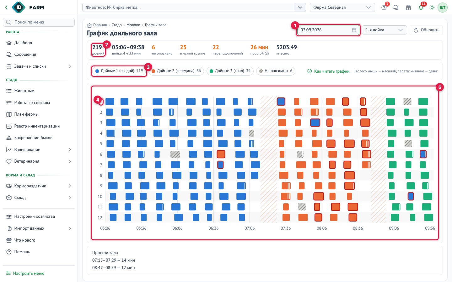This screenshot has height=282, width=452.
Task: Open the chat messages icon in header
Action: (x=396, y=8)
